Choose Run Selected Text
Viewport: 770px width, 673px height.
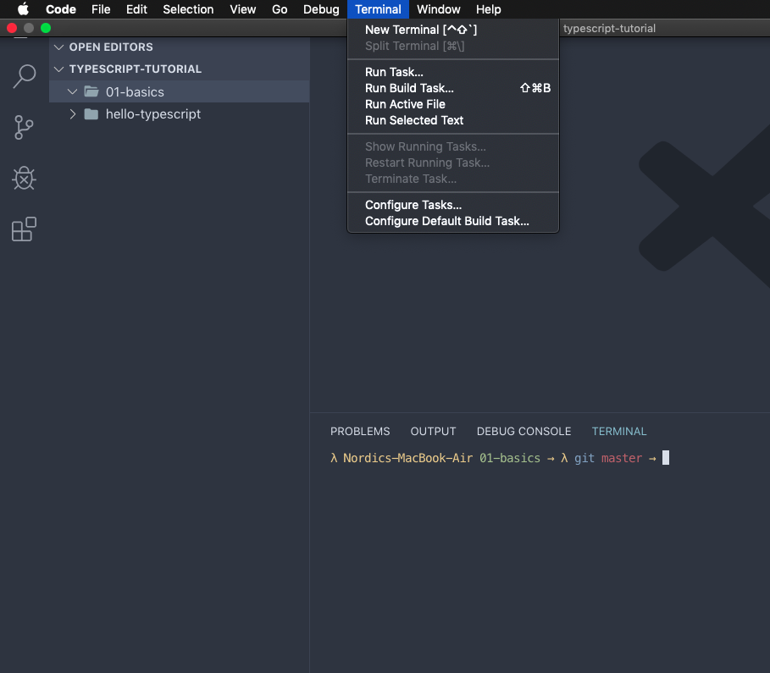point(453,120)
